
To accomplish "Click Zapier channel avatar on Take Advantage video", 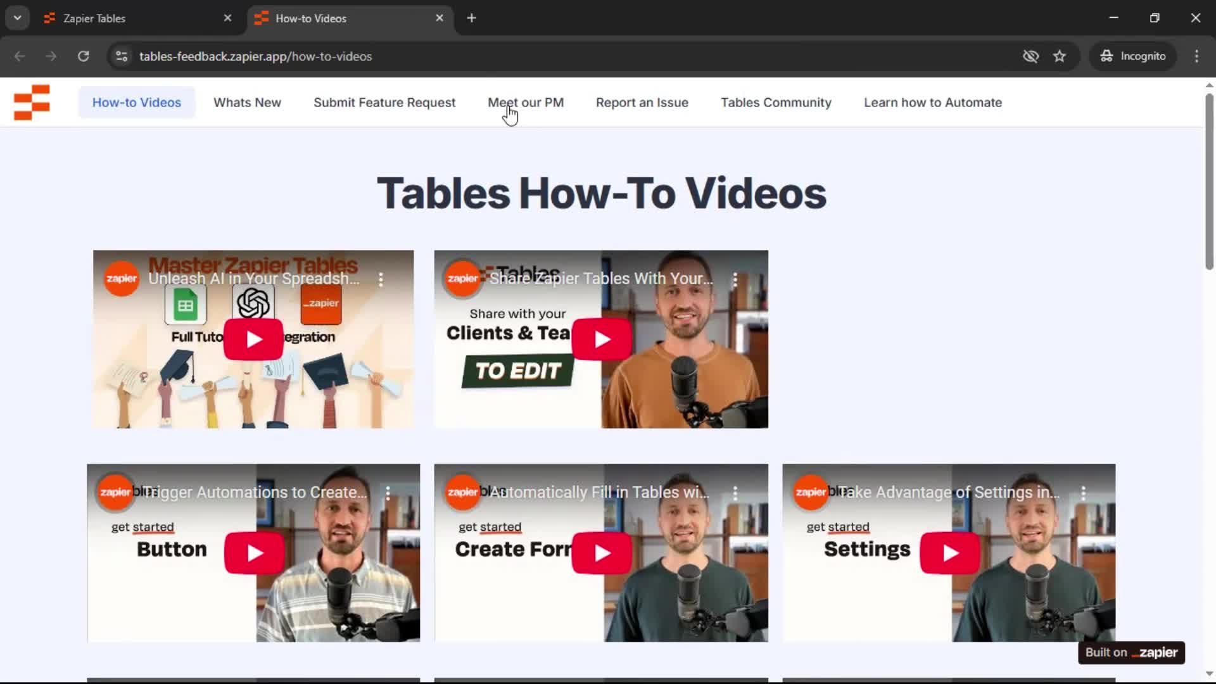I will pyautogui.click(x=811, y=492).
